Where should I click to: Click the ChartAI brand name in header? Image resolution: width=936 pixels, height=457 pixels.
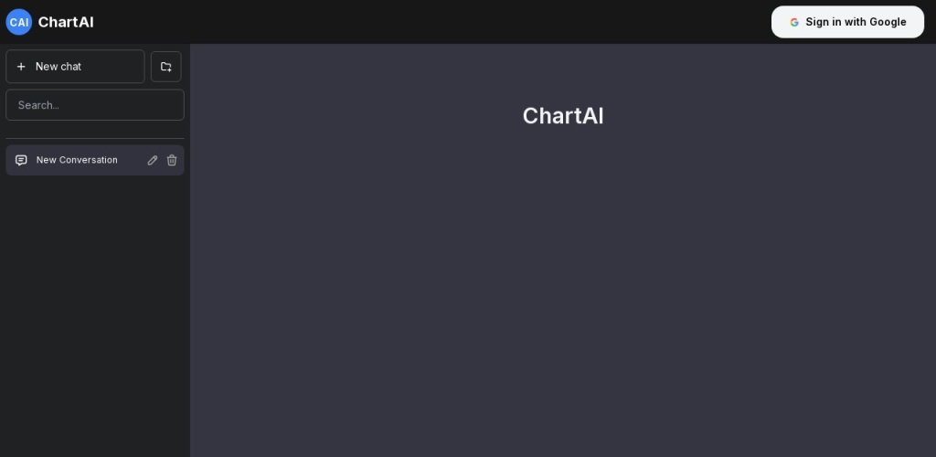pyautogui.click(x=66, y=22)
